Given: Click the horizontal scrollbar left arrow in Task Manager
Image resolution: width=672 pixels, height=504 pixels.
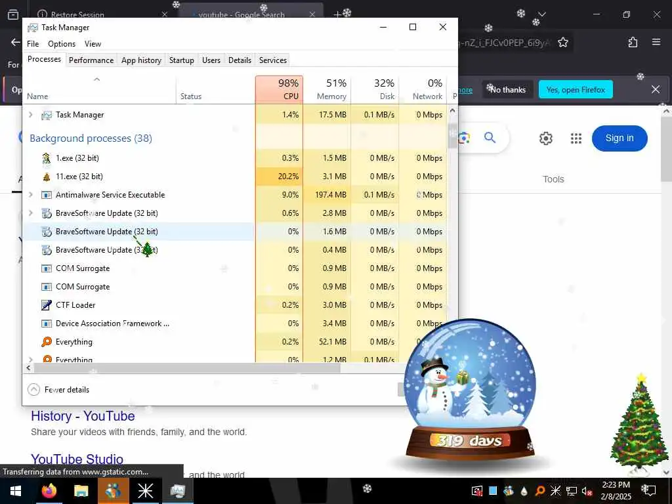Looking at the screenshot, I should [x=28, y=367].
